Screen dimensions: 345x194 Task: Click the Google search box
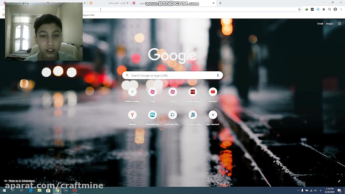(172, 76)
